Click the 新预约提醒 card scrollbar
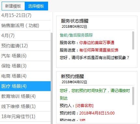This screenshot has height=124, width=140. pyautogui.click(x=133, y=96)
